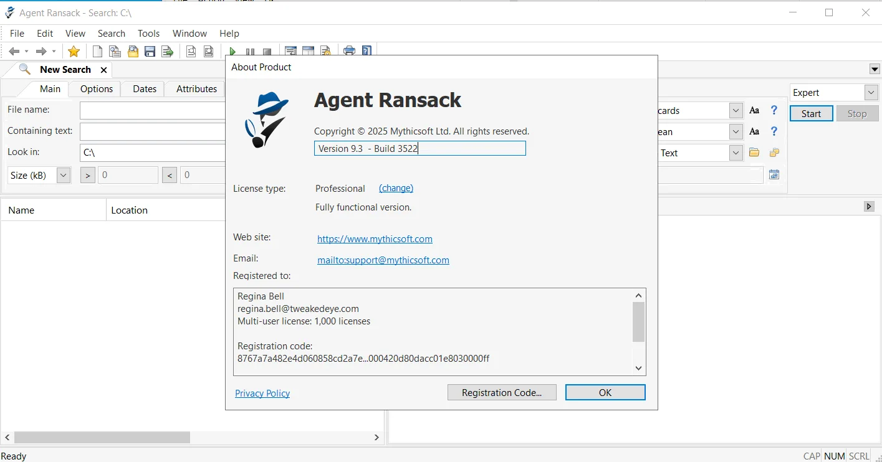Click OK in the About Product dialog
Viewport: 882px width, 462px height.
coord(605,392)
